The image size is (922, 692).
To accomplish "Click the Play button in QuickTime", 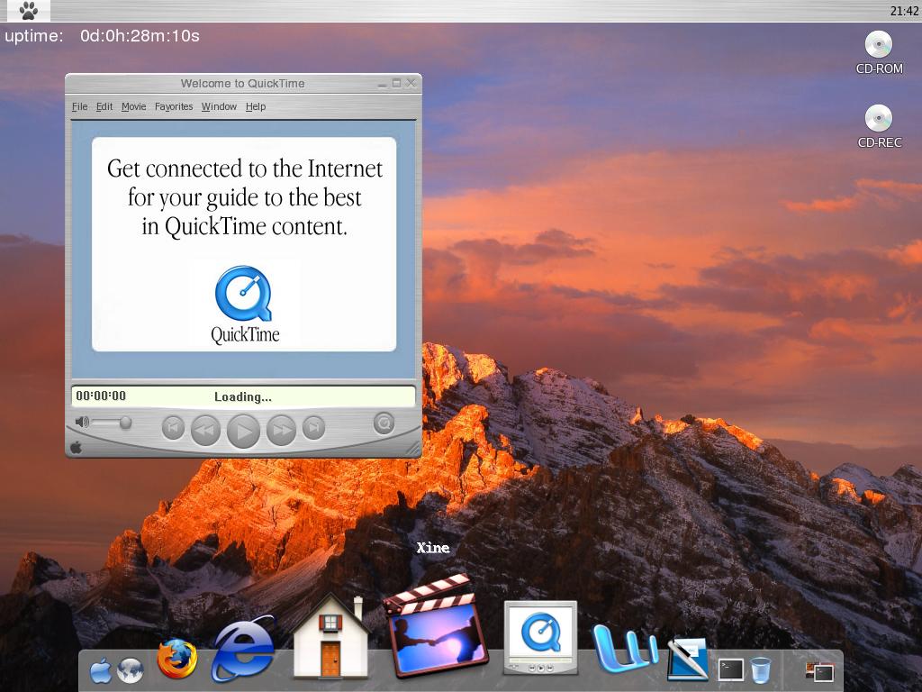I will point(243,431).
